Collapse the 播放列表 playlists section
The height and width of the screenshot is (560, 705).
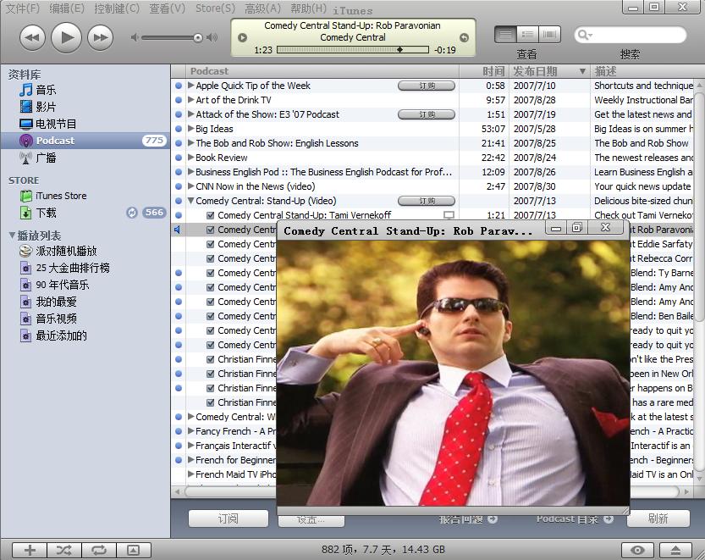pyautogui.click(x=12, y=236)
